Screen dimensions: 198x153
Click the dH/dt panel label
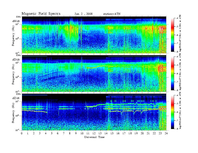16,21
